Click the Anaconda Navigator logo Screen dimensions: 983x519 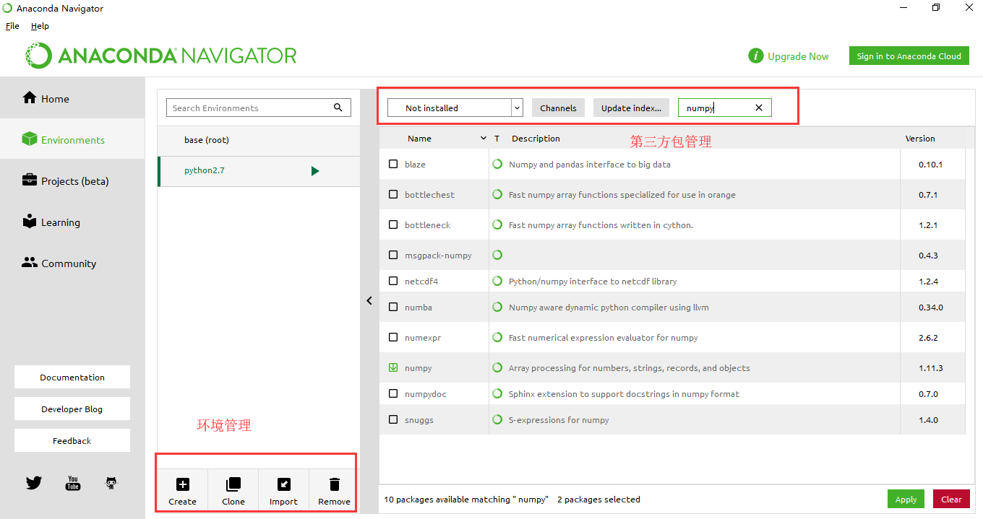pos(161,56)
